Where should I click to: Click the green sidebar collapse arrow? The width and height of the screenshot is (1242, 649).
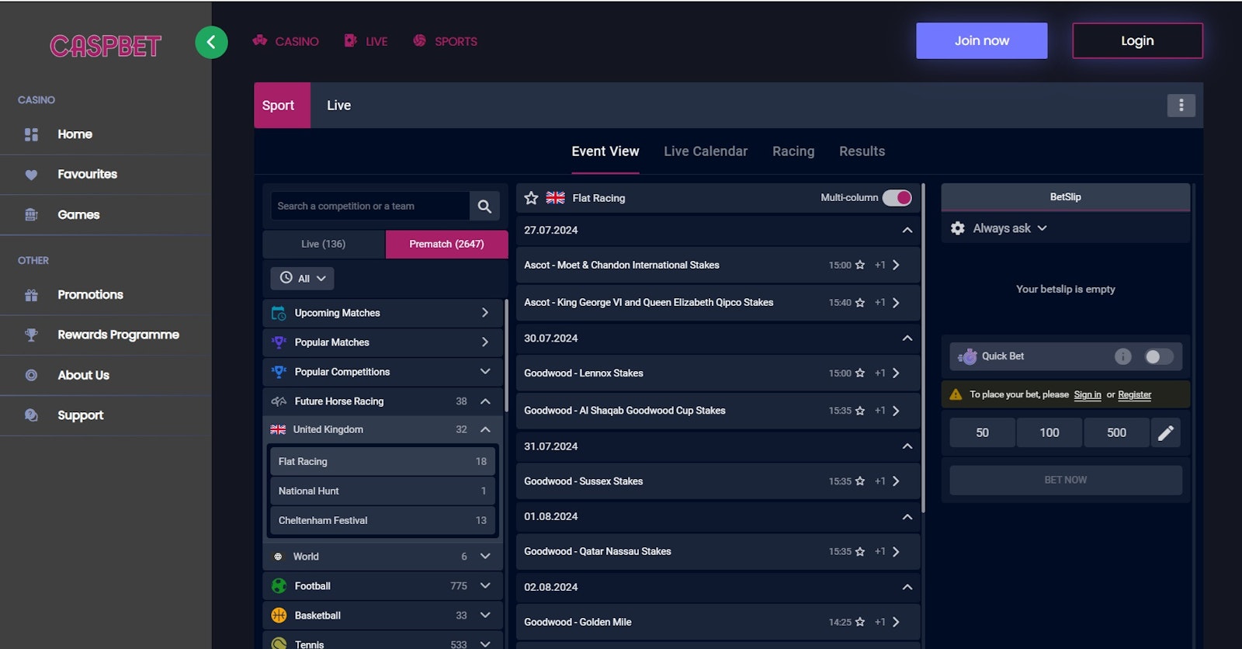211,42
